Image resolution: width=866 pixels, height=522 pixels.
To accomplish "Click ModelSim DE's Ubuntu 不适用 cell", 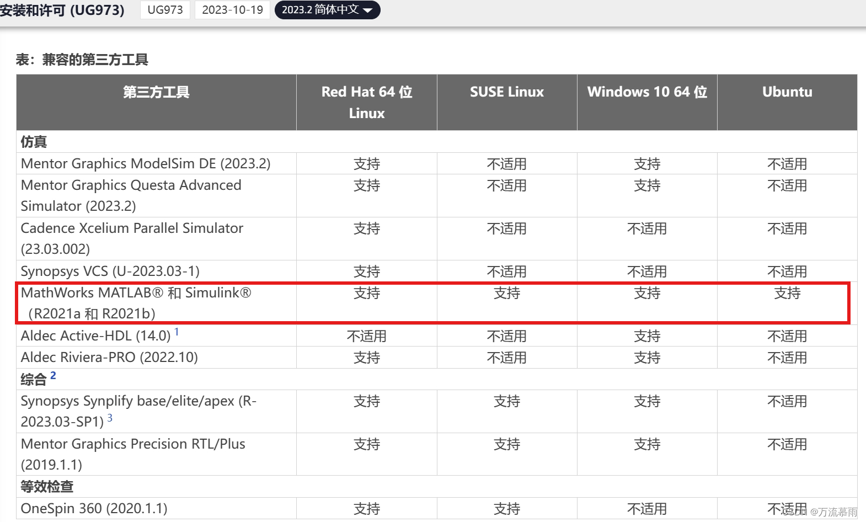I will pos(787,164).
